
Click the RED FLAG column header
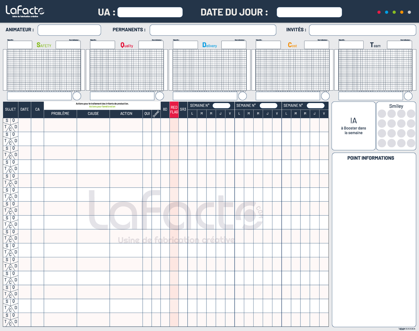174,110
